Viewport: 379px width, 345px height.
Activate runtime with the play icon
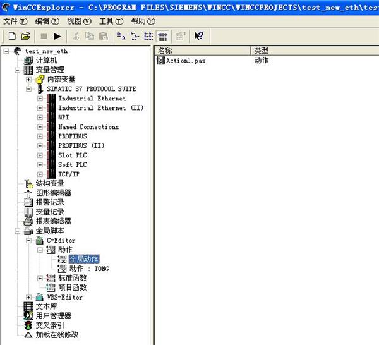click(57, 36)
